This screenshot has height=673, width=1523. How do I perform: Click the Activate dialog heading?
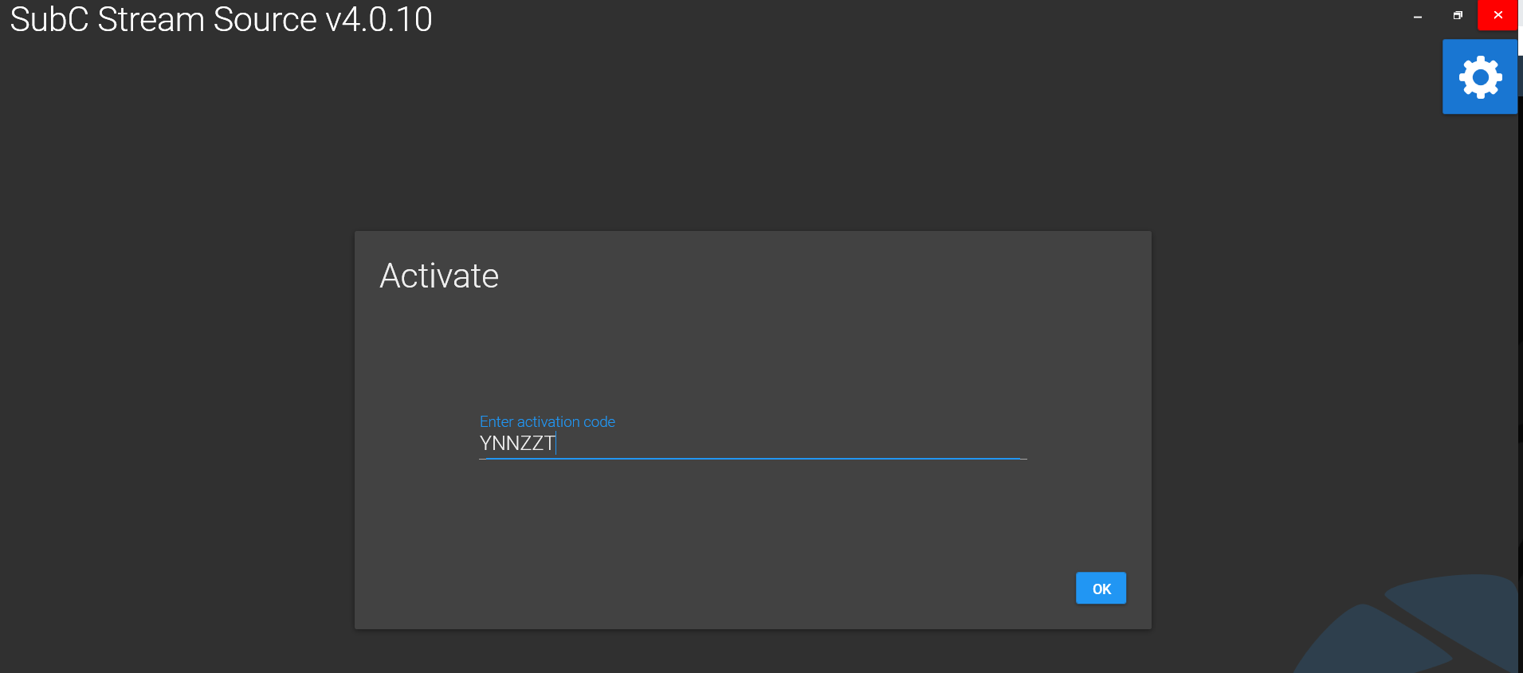tap(439, 276)
